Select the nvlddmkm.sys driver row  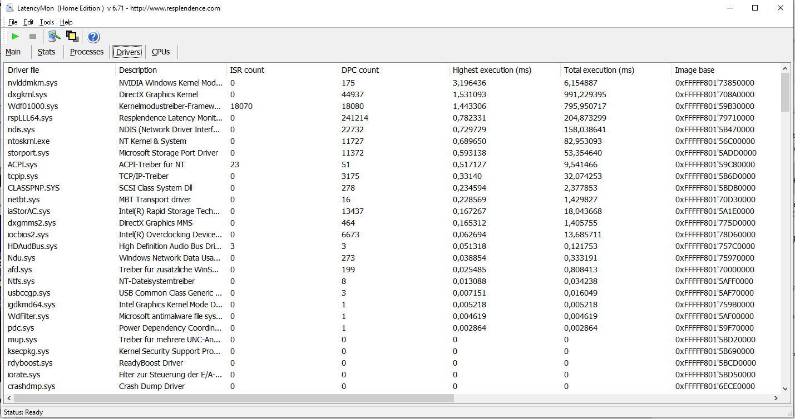click(392, 83)
